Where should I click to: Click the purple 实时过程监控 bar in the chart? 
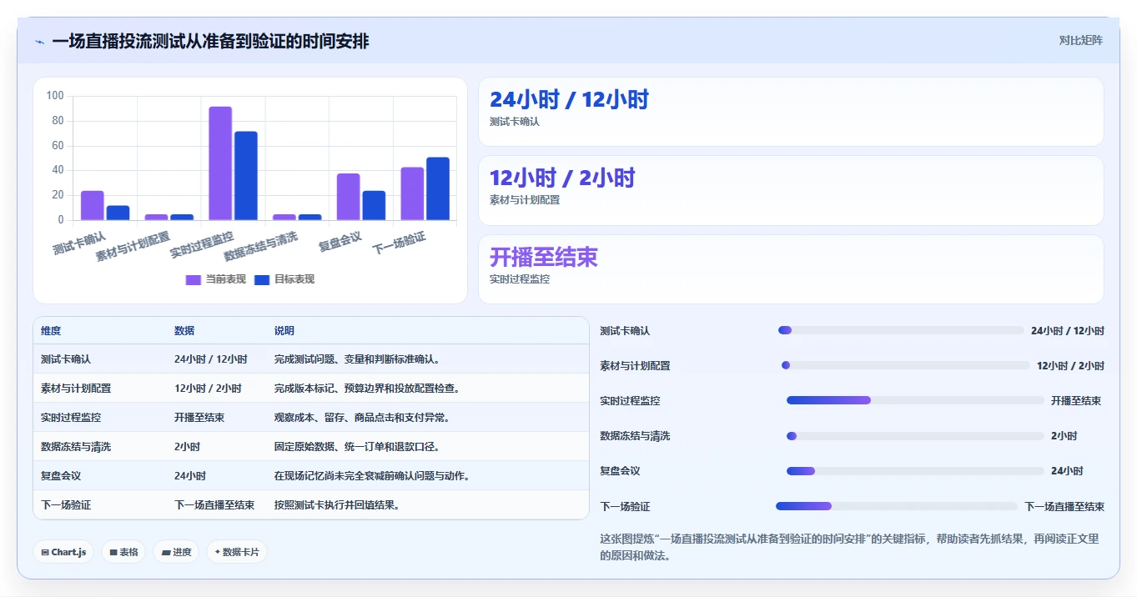[x=220, y=163]
